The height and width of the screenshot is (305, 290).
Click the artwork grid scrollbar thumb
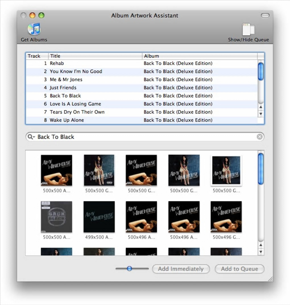pyautogui.click(x=261, y=169)
